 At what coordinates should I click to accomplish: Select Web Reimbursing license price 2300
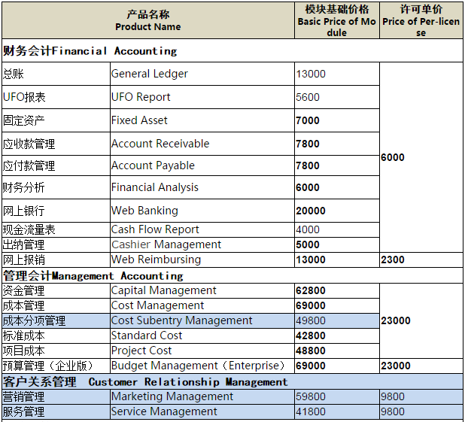coord(393,260)
